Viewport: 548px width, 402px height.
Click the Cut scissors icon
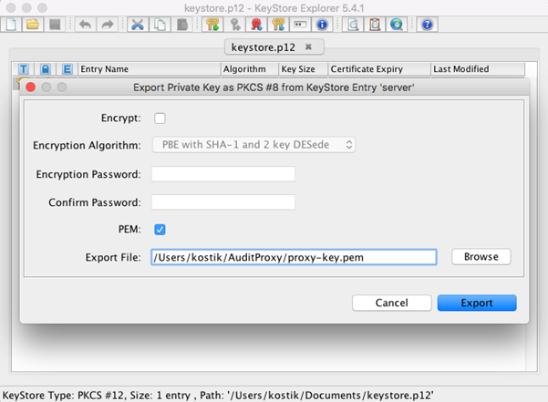pos(138,25)
